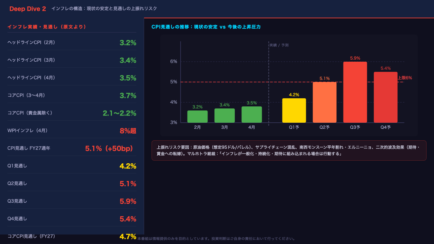434x244 pixels.
Task: Click the 4.2% label above the Q1 bar
Action: (294, 95)
